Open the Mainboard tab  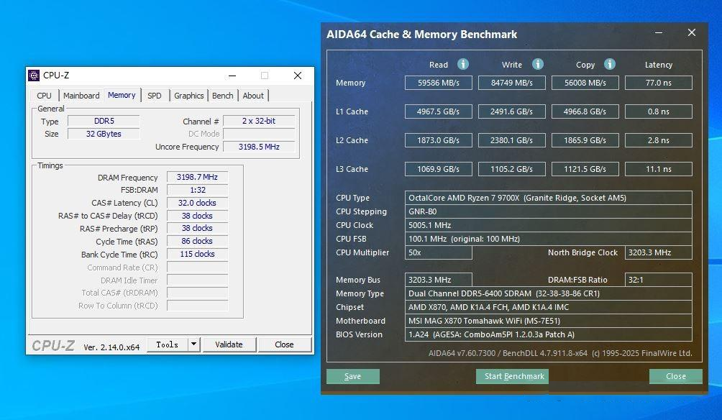pos(81,96)
